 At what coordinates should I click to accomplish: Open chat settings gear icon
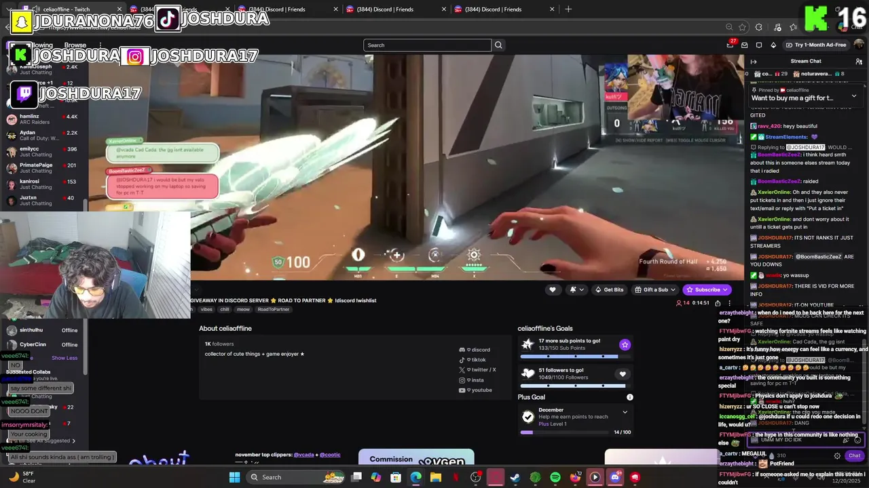coord(837,456)
